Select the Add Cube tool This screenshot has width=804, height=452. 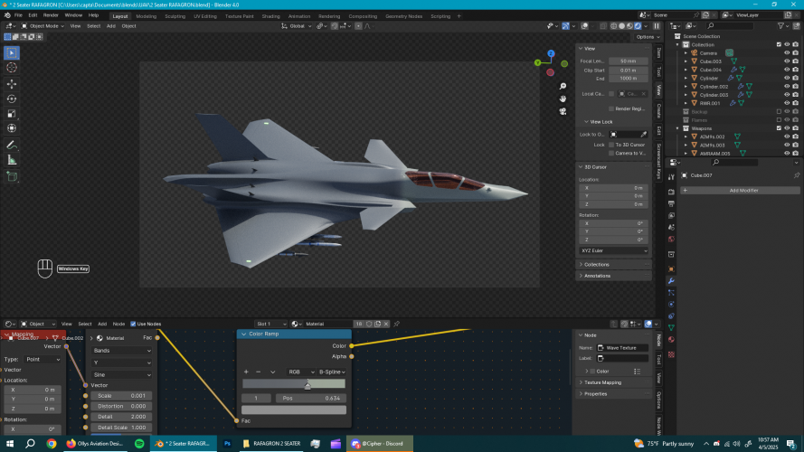coord(12,177)
